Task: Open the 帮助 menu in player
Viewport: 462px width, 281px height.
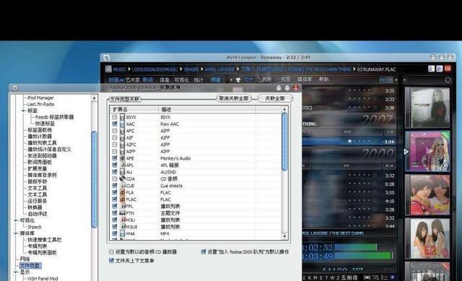Action: [x=323, y=79]
